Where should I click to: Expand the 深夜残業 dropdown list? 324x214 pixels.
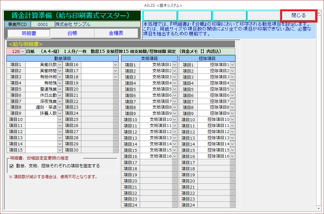(x=60, y=101)
